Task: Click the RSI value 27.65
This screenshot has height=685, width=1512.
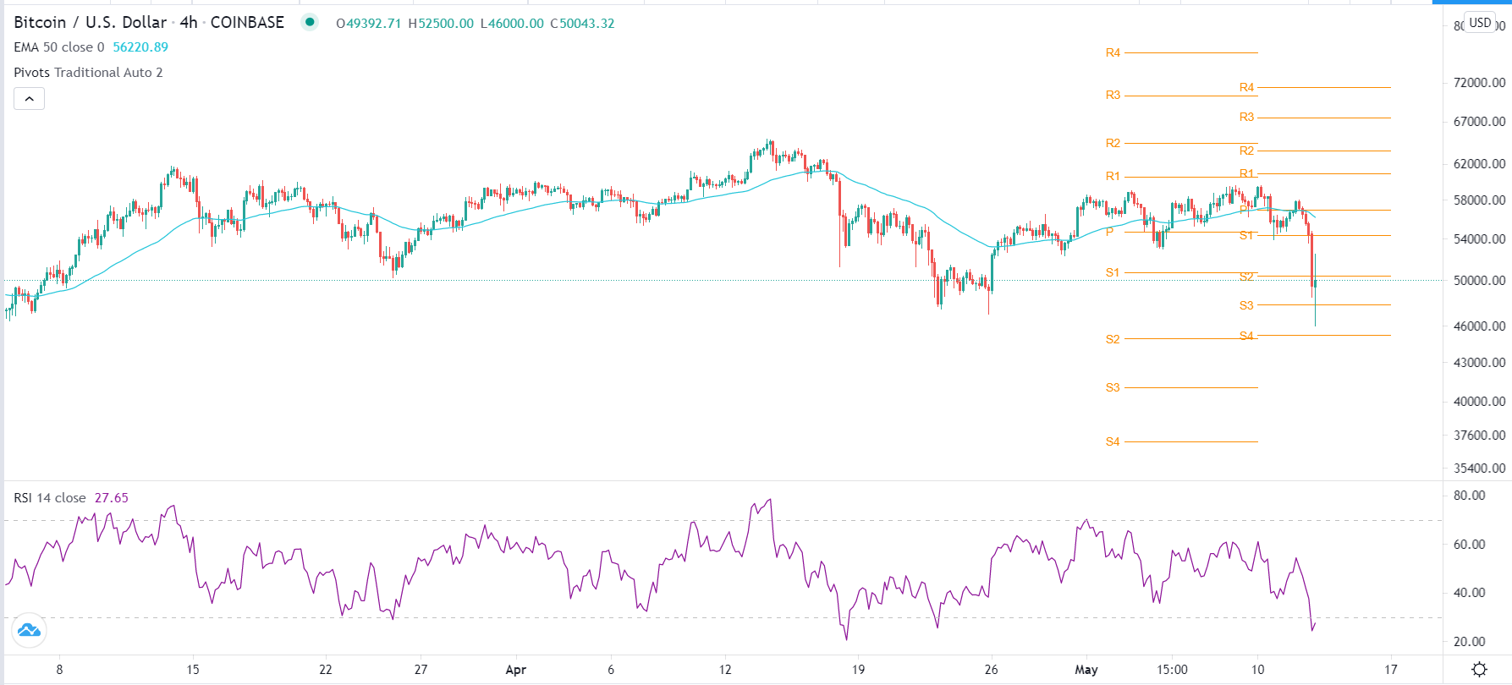Action: tap(112, 498)
